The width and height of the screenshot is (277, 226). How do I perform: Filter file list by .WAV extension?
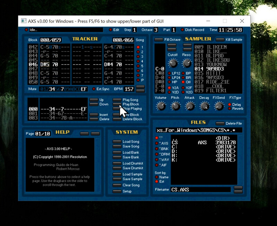pyautogui.click(x=157, y=160)
